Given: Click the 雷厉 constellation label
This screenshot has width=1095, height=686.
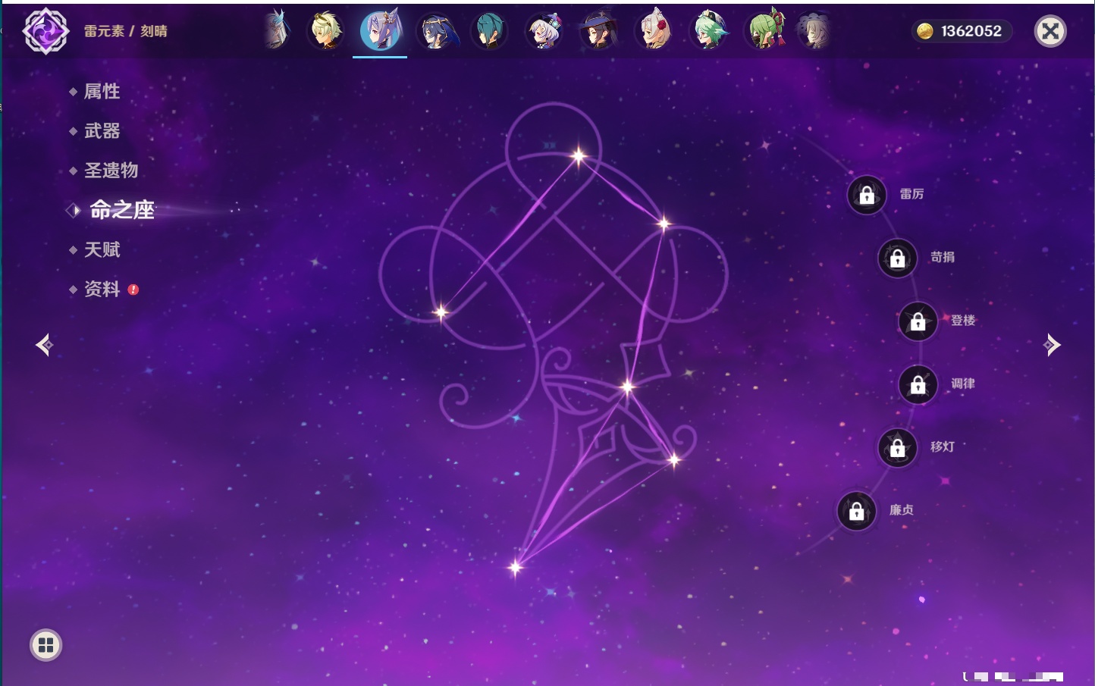Looking at the screenshot, I should [911, 194].
